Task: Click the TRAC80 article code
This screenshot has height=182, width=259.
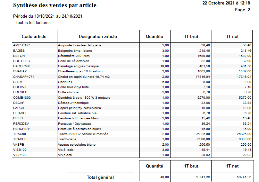Action: click(20, 134)
